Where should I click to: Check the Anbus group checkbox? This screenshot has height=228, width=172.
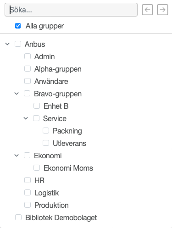click(18, 44)
